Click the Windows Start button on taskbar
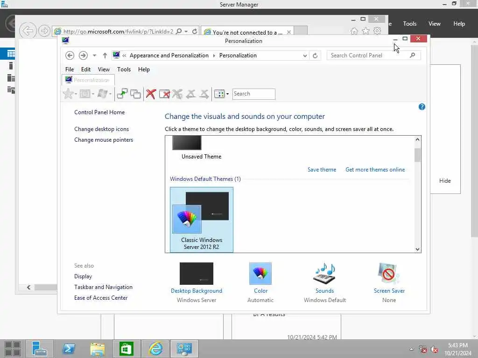 [x=13, y=349]
